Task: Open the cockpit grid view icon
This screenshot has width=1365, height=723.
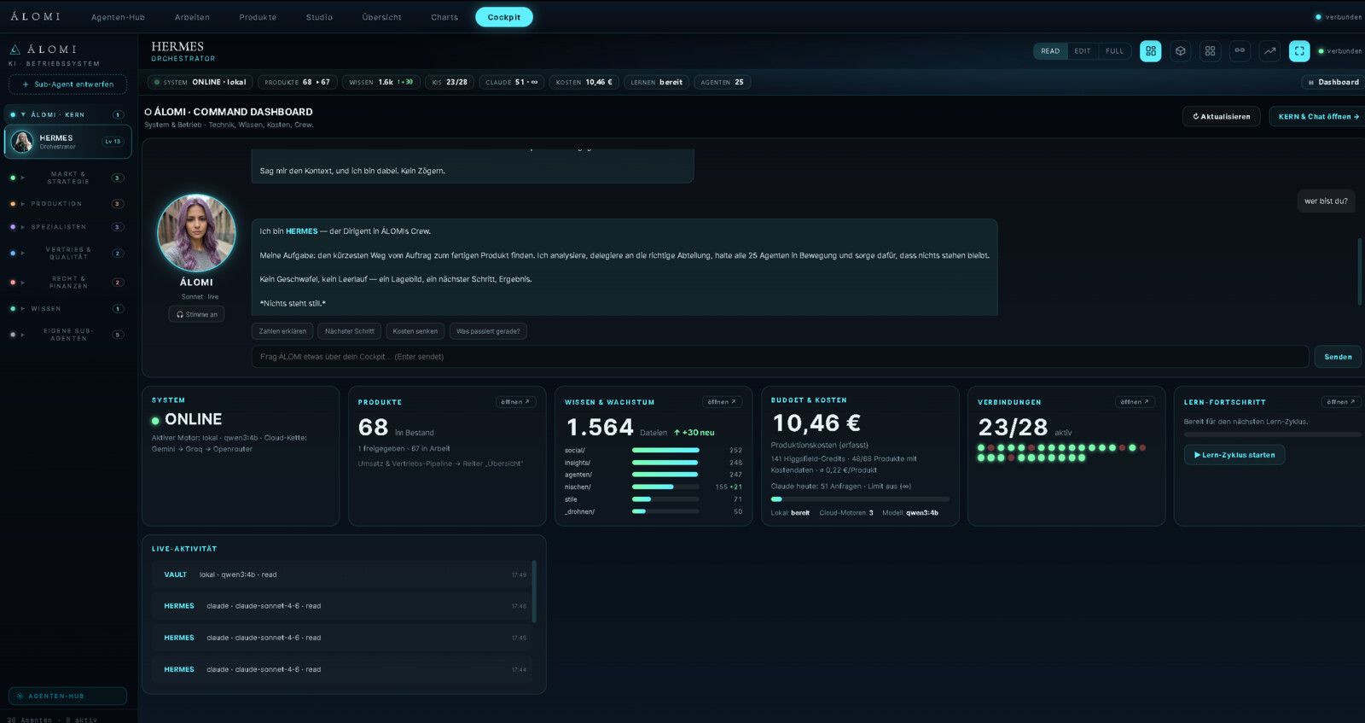Action: (1150, 51)
